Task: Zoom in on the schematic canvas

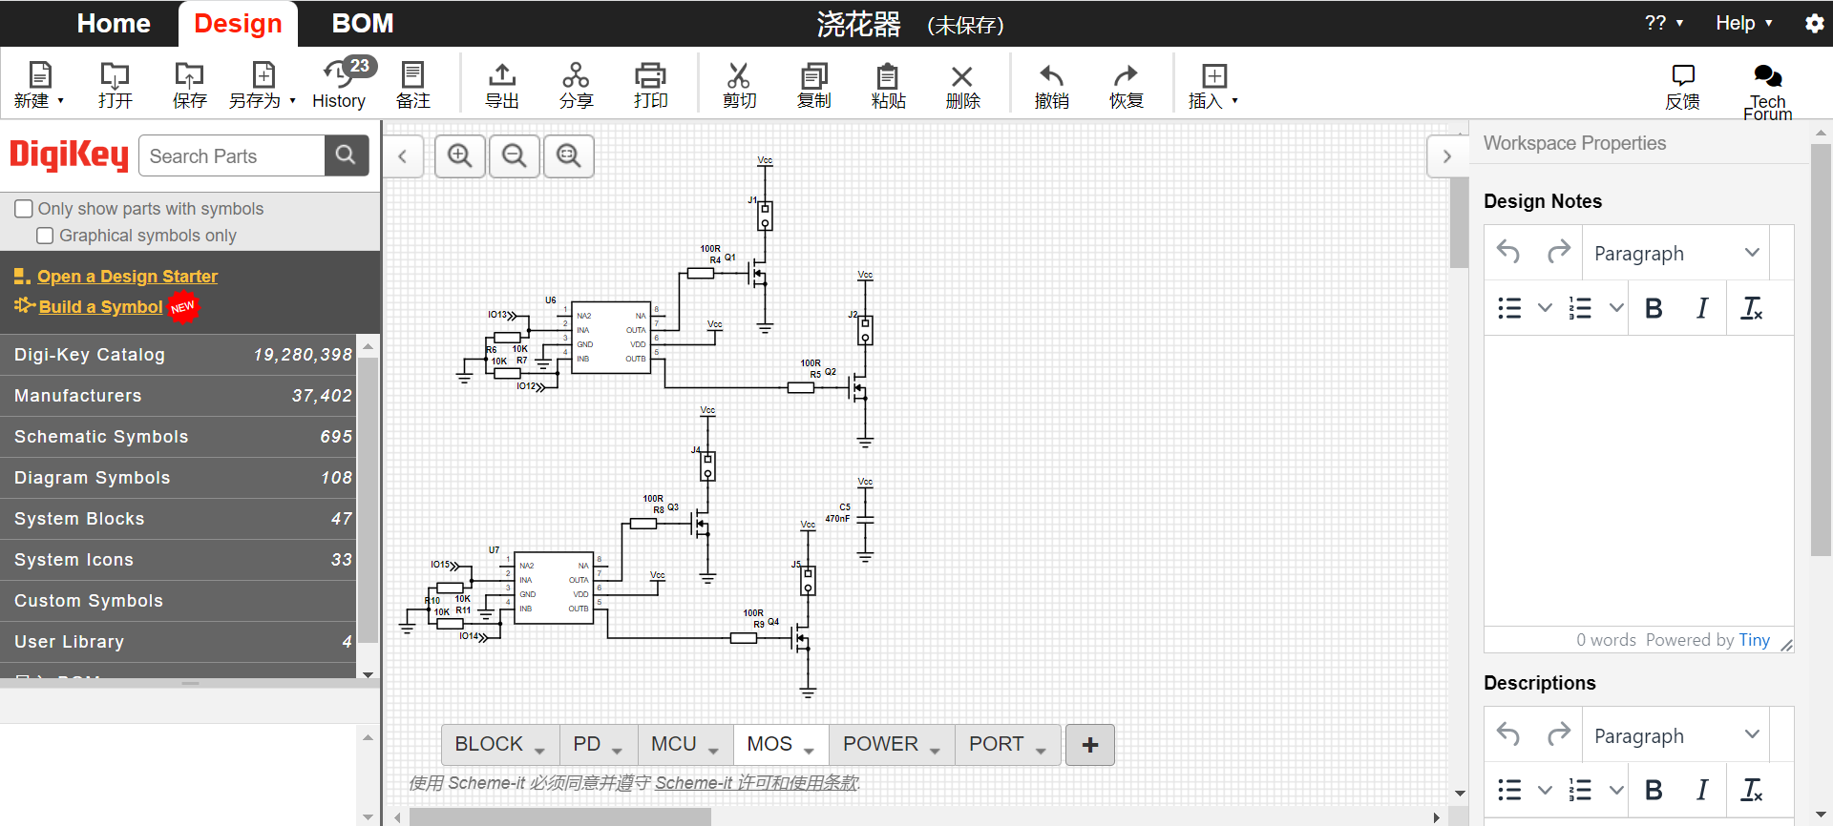Action: click(x=460, y=155)
